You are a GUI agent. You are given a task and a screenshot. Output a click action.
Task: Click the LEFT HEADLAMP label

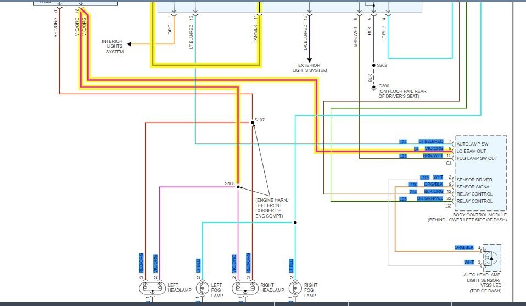tap(180, 287)
